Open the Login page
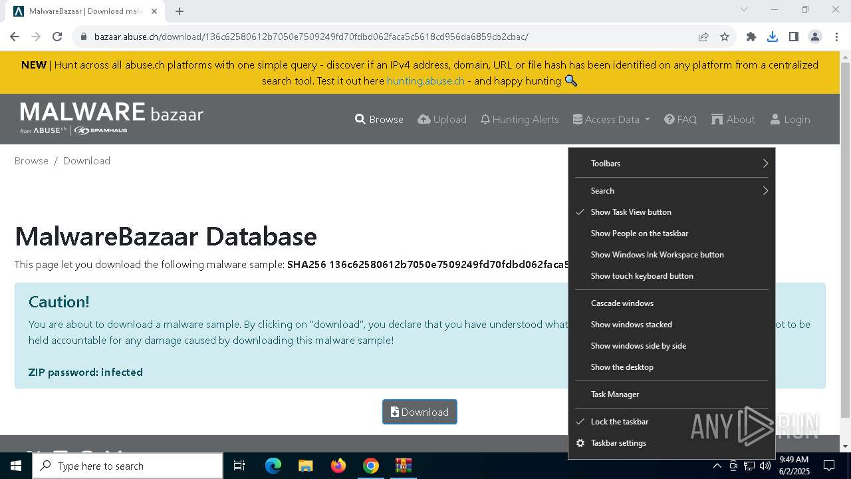The image size is (851, 479). tap(790, 119)
